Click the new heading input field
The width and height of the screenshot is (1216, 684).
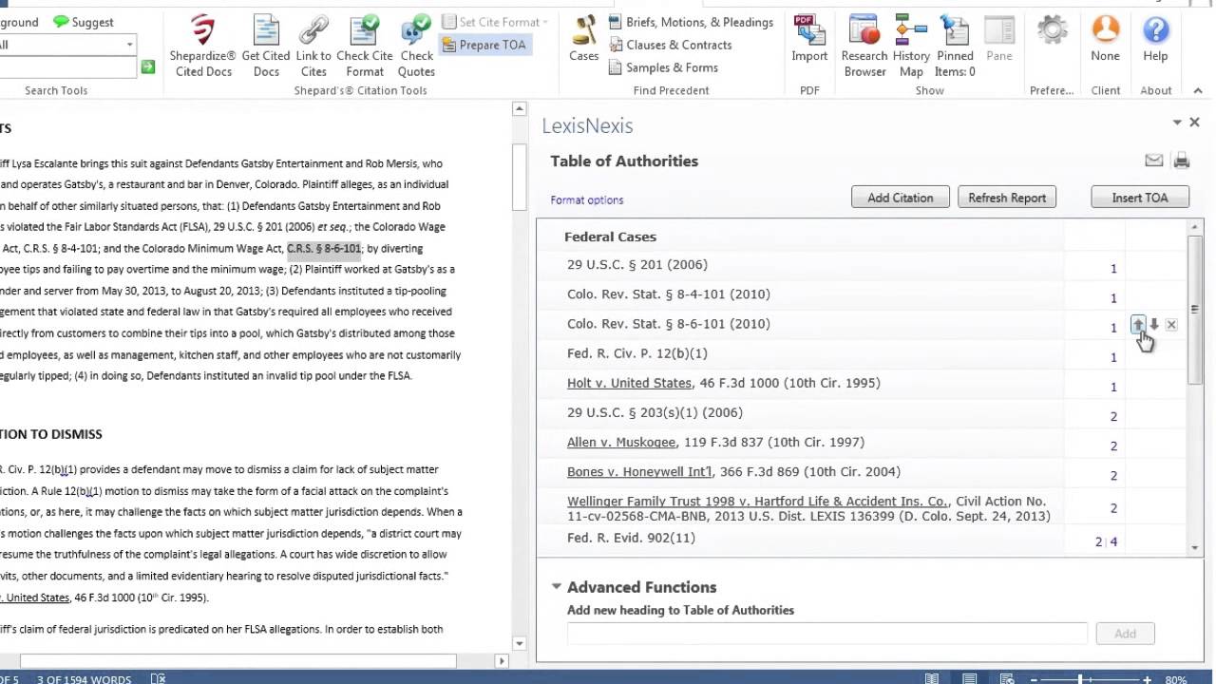pos(826,633)
